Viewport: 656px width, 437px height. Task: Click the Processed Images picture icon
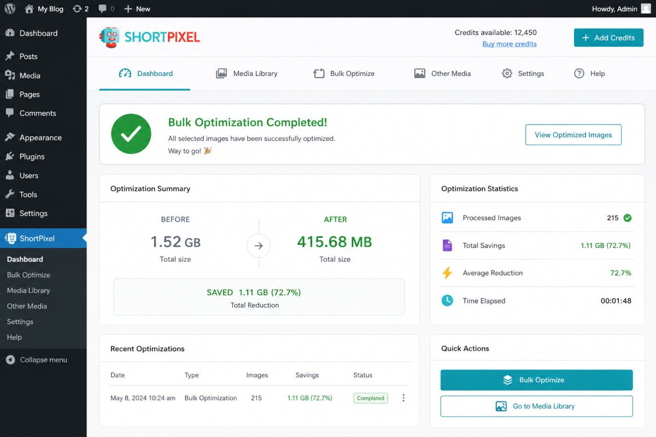[447, 218]
